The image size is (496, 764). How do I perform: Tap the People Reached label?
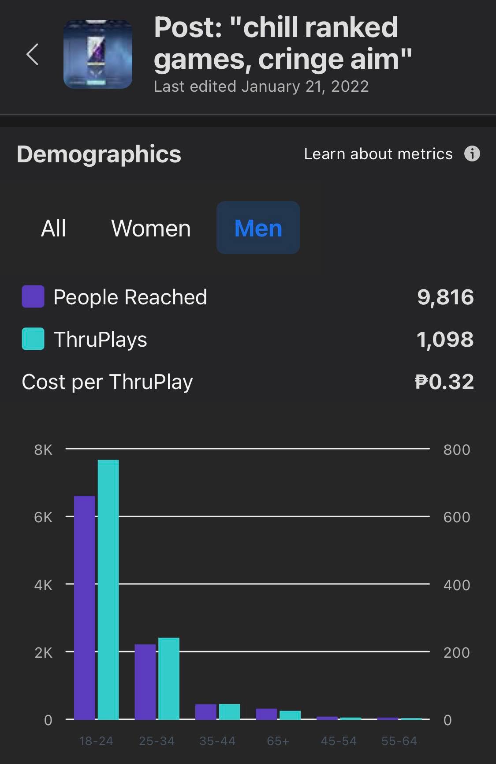(130, 297)
